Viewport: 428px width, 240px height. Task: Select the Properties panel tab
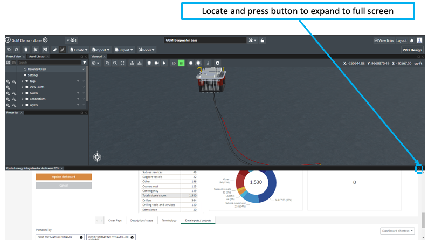coord(12,113)
